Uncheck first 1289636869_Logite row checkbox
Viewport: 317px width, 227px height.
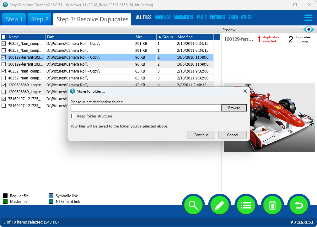[4, 85]
